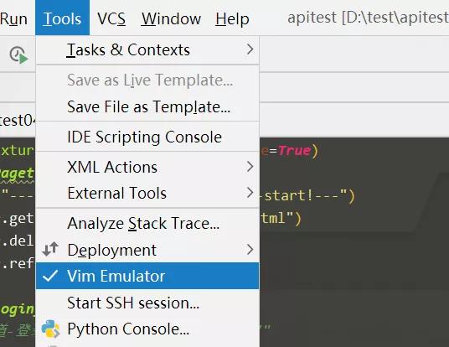Choose Save File as Template entry

(x=147, y=107)
